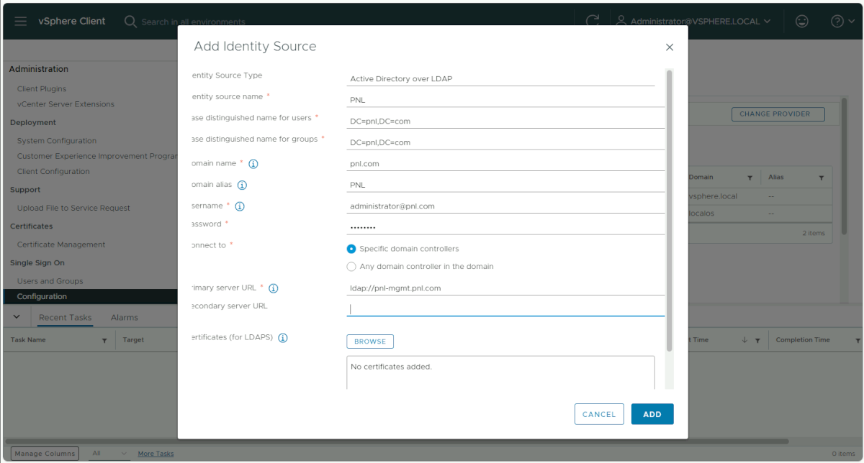The image size is (864, 463).
Task: Click the Secondary server URL field
Action: [x=505, y=308]
